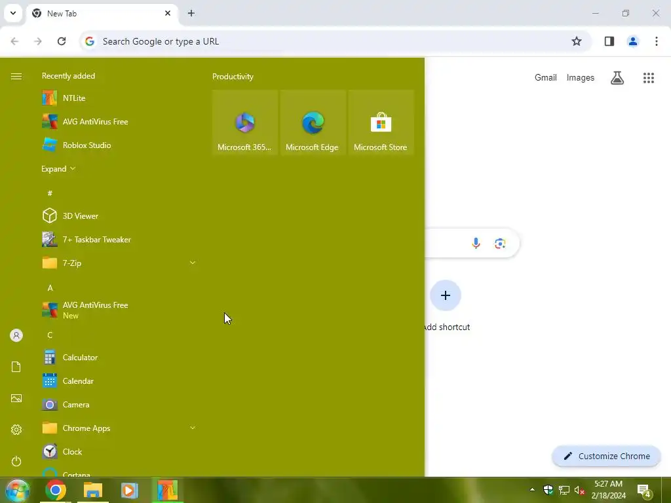671x503 pixels.
Task: Open the Clock app
Action: pyautogui.click(x=119, y=452)
